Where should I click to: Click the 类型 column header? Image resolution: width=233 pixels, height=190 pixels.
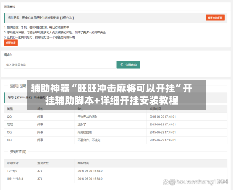click(x=10, y=109)
